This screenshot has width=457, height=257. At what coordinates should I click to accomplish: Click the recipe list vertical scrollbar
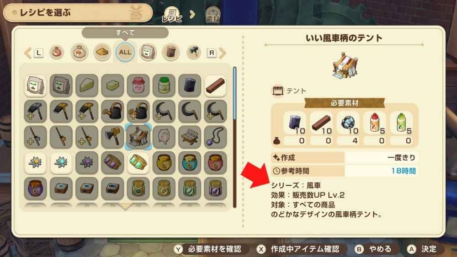pyautogui.click(x=234, y=137)
